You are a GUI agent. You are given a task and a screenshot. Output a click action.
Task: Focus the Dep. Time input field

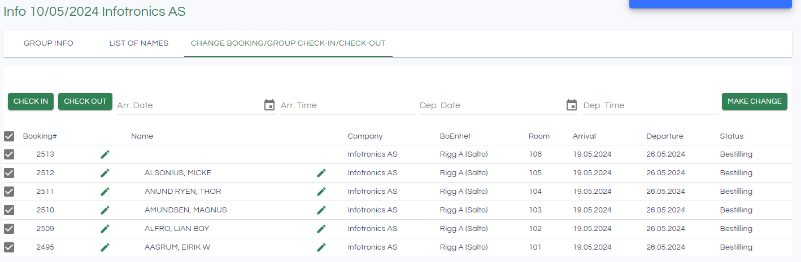click(x=650, y=105)
